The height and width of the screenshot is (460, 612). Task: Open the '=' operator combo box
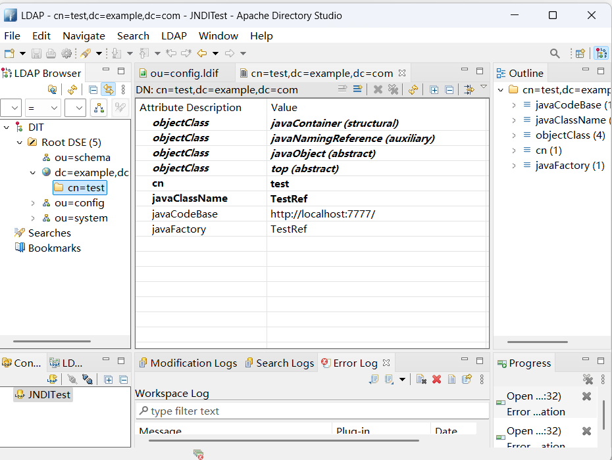pyautogui.click(x=43, y=108)
